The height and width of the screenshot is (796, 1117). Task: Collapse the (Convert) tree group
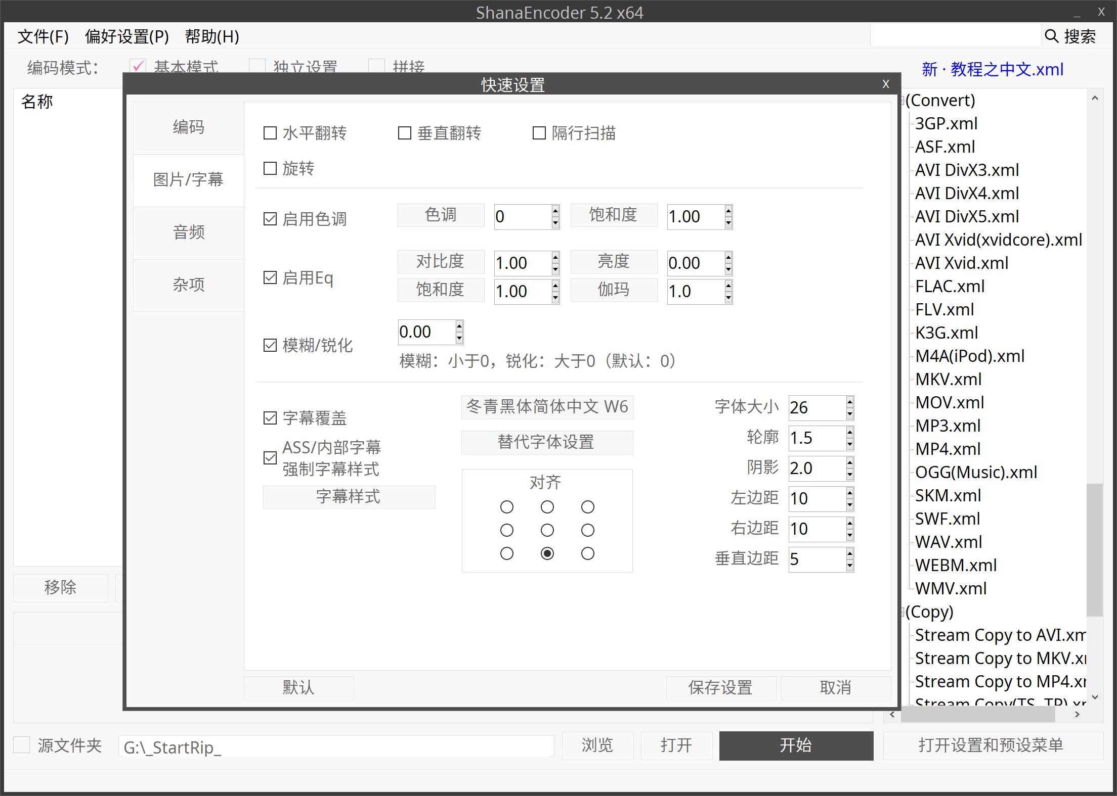(902, 101)
